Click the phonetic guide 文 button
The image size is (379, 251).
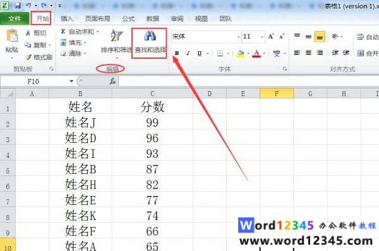(277, 53)
